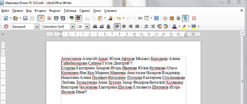Open the Вид menu
Screen dimensions: 247x104
point(29,11)
